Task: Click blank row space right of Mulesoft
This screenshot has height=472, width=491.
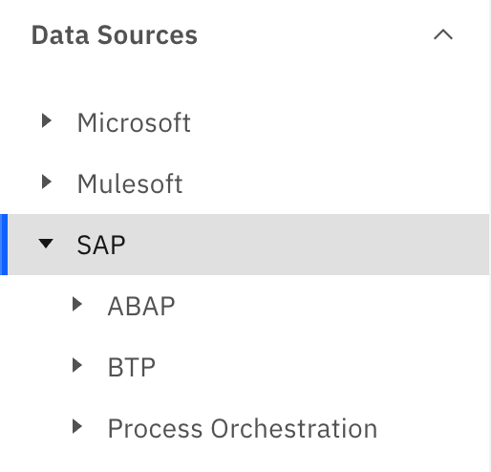Action: [334, 183]
